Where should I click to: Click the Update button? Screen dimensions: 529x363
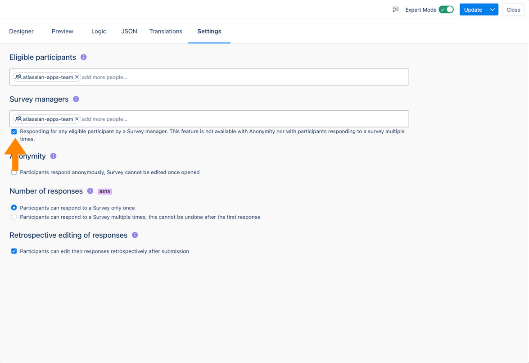point(473,9)
